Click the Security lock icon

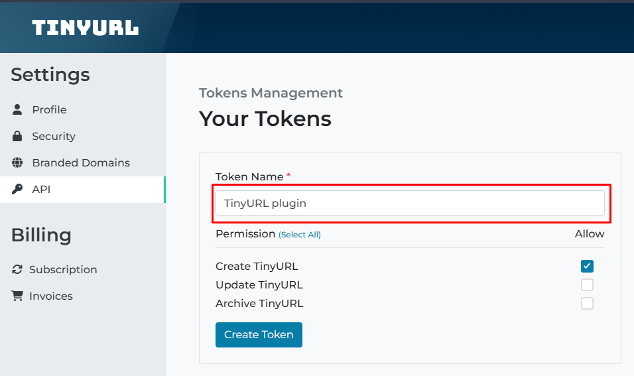(x=18, y=136)
